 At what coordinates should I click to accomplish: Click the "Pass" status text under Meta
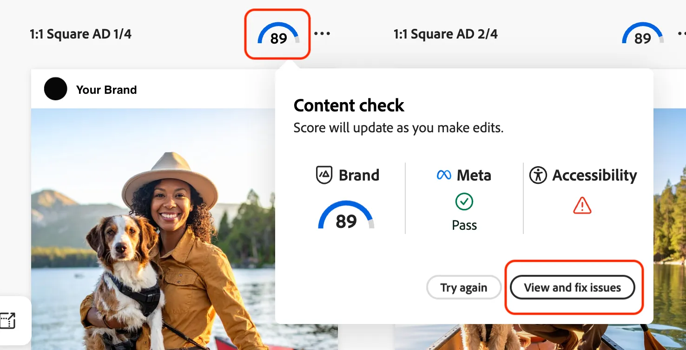click(x=464, y=225)
